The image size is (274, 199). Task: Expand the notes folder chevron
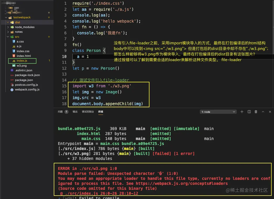coord(8,32)
